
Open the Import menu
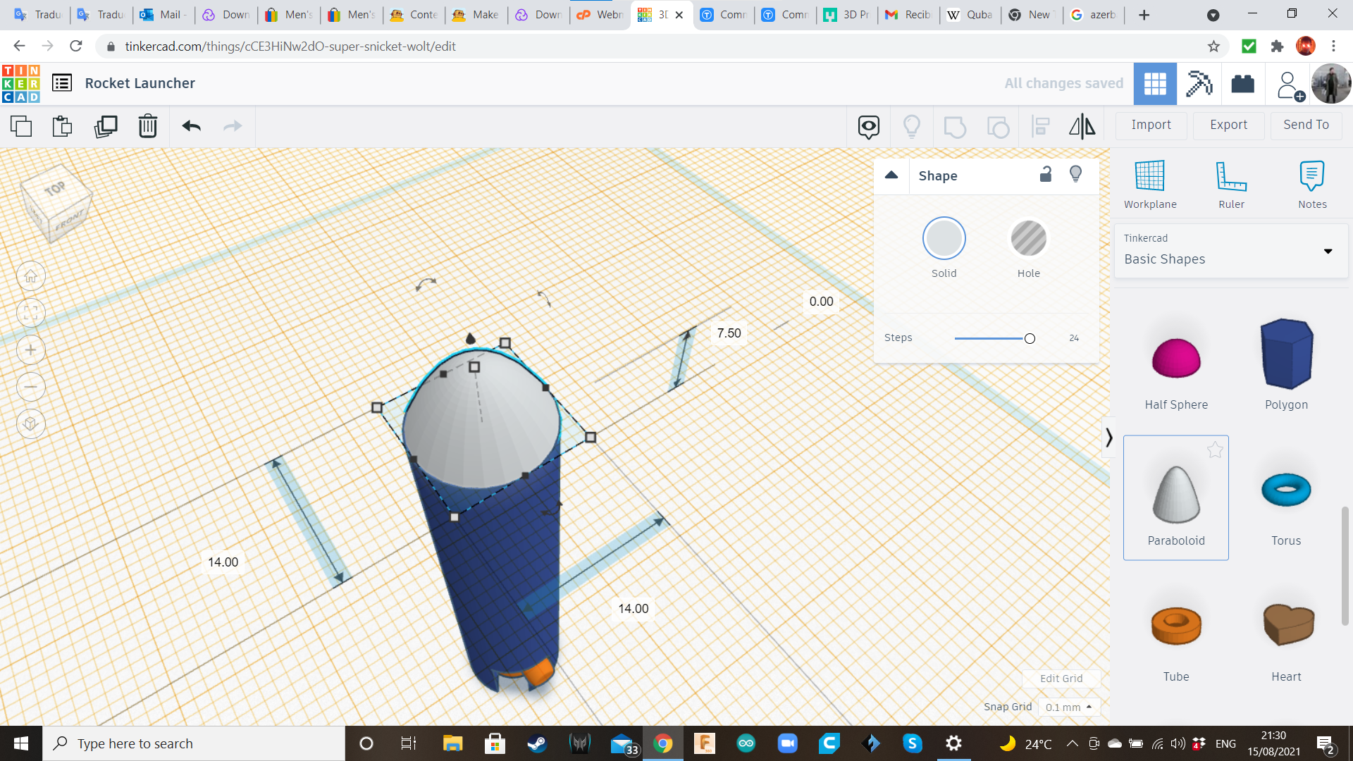tap(1151, 123)
